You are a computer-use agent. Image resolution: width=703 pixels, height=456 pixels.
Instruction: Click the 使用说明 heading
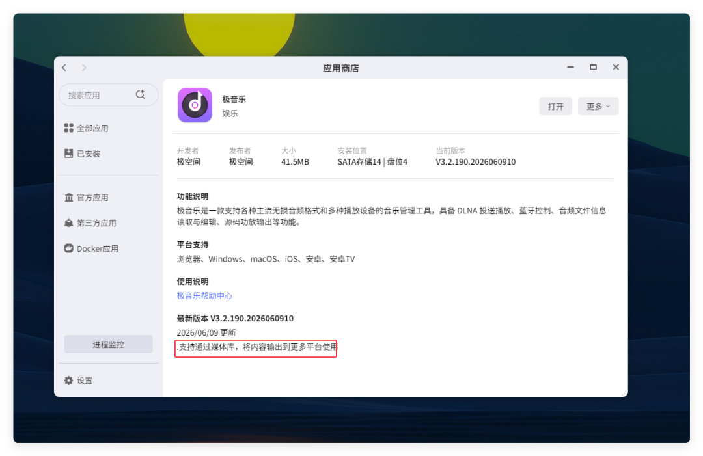192,281
